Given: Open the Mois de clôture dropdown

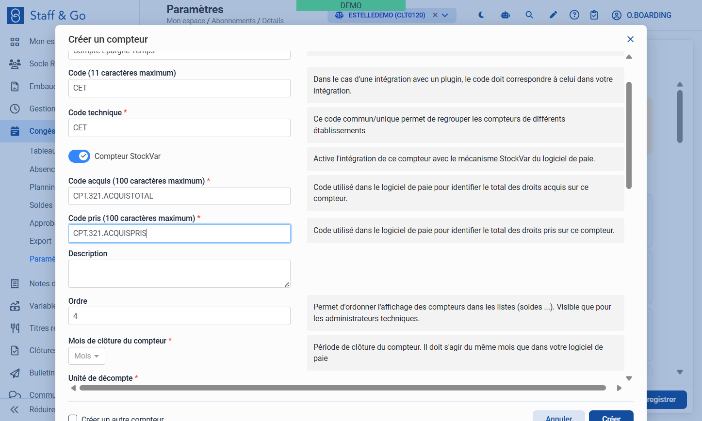Looking at the screenshot, I should click(87, 356).
